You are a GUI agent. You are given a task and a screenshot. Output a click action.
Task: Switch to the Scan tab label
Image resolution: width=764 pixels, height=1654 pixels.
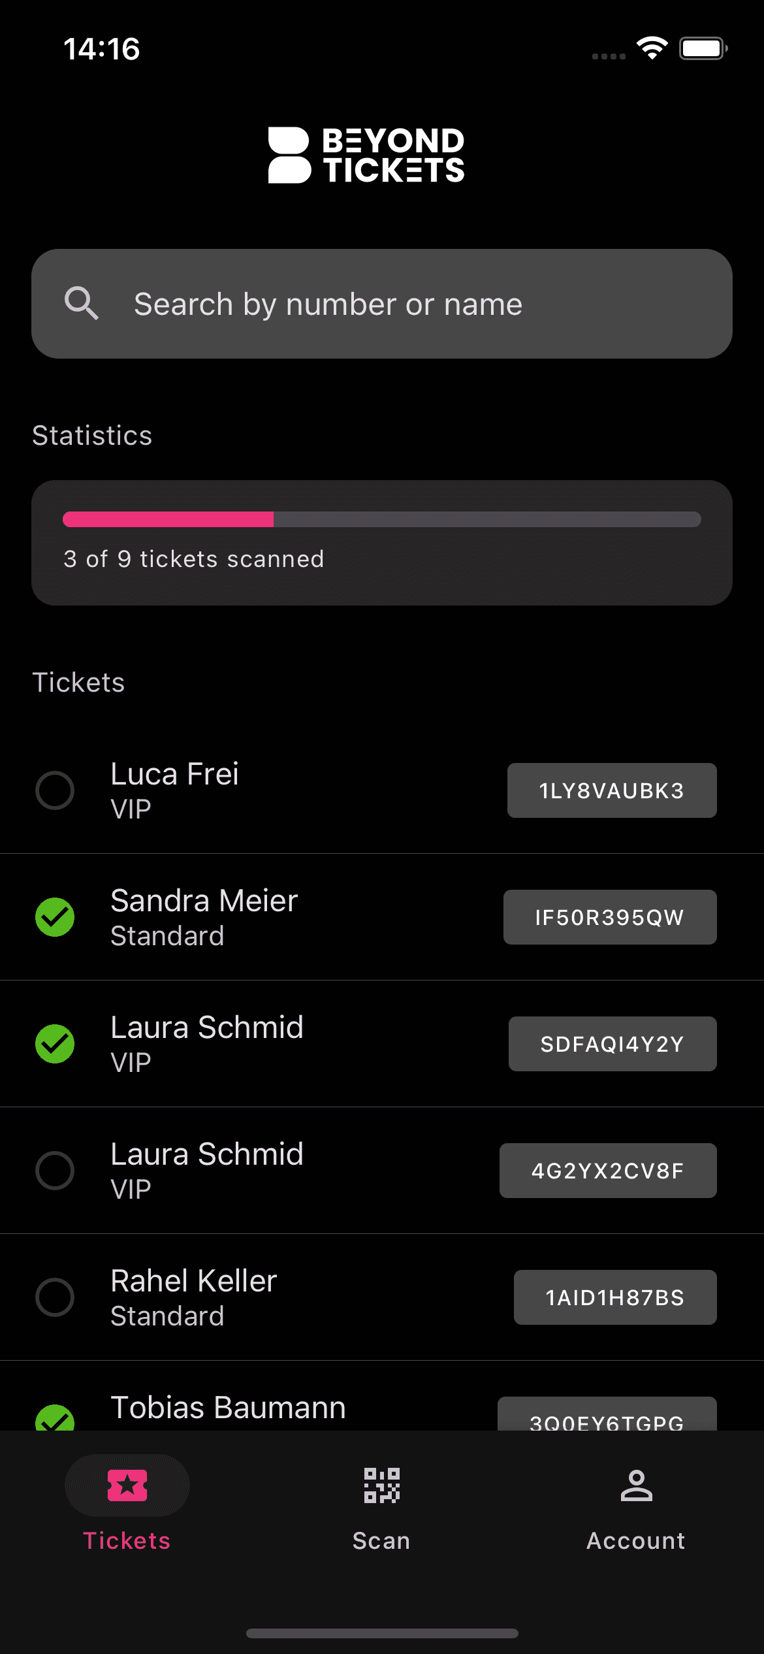click(381, 1540)
